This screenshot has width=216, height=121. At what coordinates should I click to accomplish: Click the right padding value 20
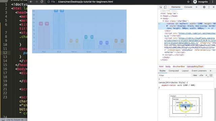[x=194, y=106]
